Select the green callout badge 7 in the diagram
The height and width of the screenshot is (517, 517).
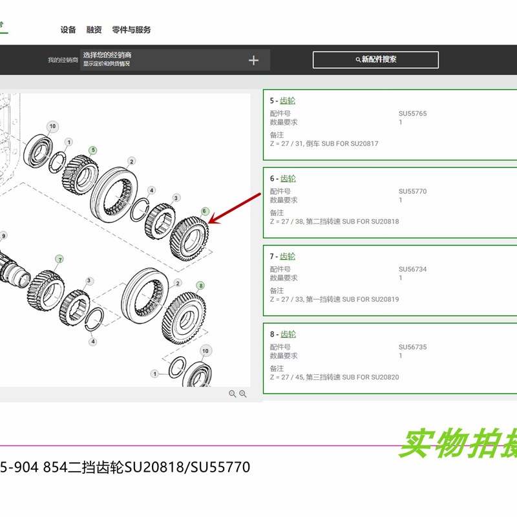coord(59,259)
